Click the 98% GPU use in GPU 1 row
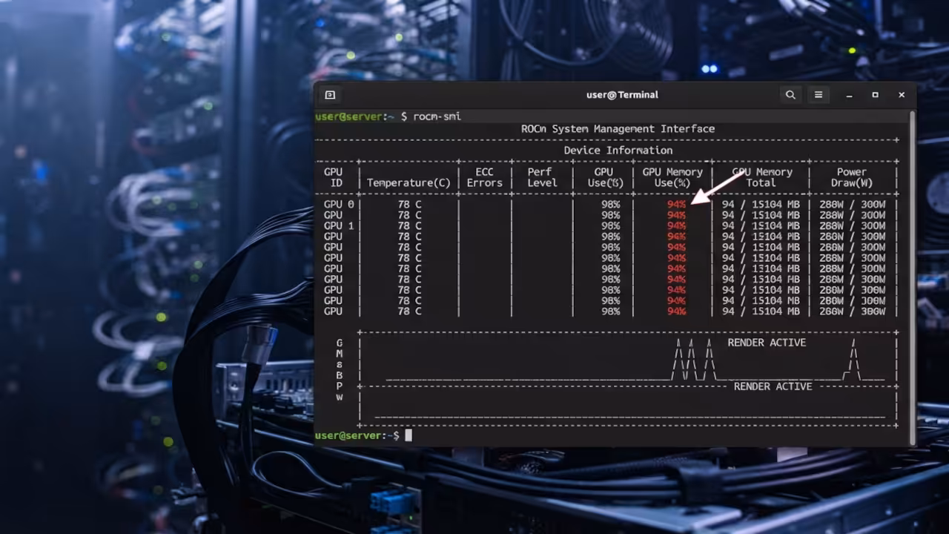This screenshot has width=949, height=534. pos(610,226)
